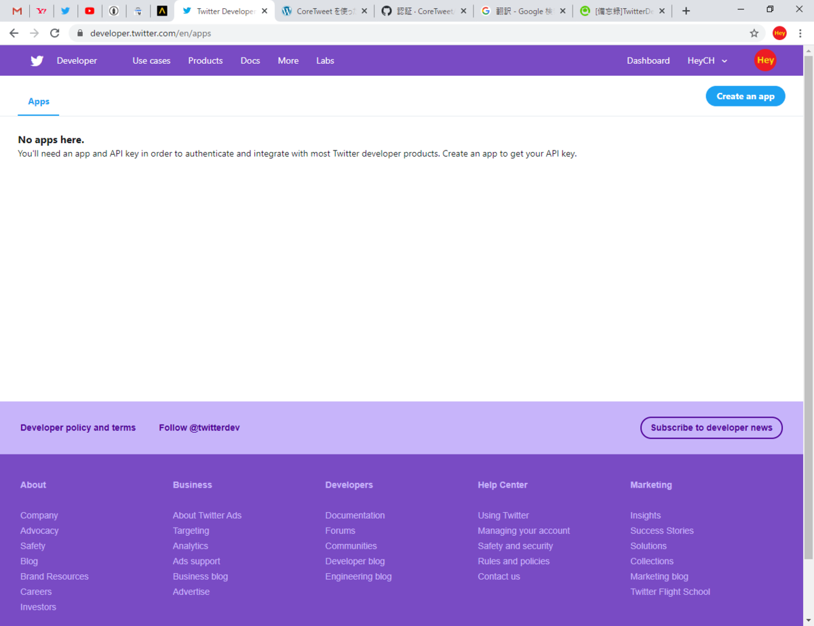
Task: Click the site security lock icon
Action: click(79, 32)
